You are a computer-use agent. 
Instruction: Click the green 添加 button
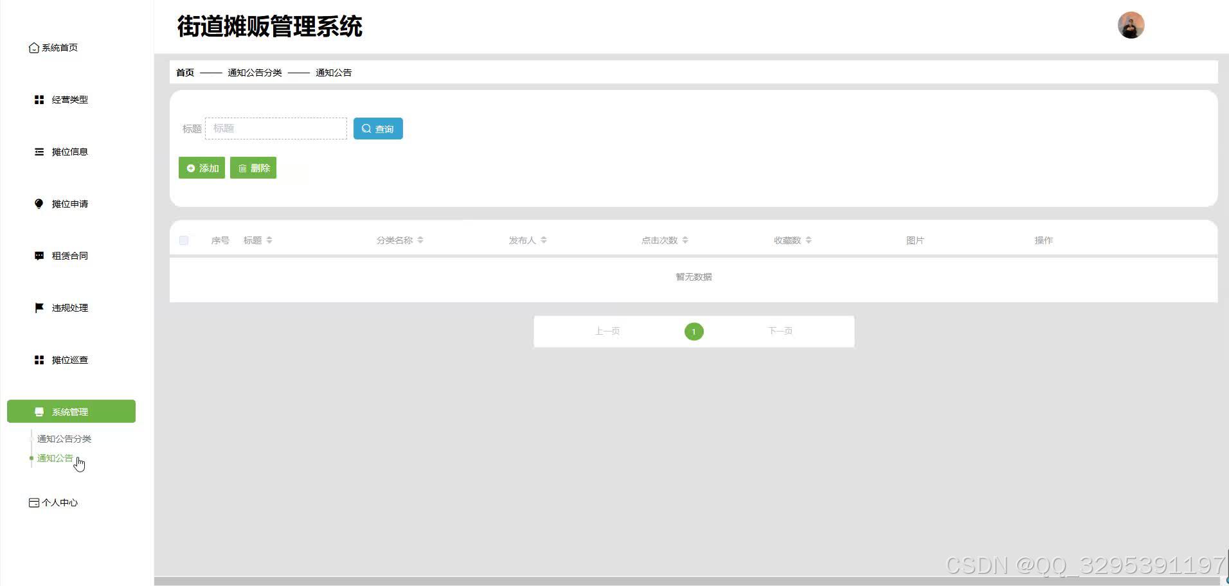pyautogui.click(x=201, y=168)
